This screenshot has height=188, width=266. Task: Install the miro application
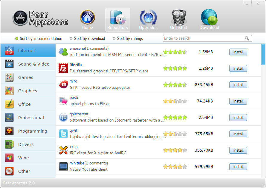coord(238,85)
